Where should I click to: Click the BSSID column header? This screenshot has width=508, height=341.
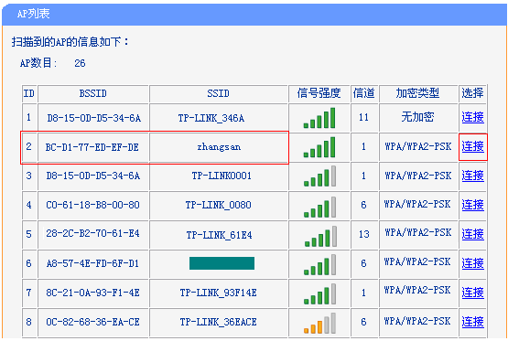point(93,93)
